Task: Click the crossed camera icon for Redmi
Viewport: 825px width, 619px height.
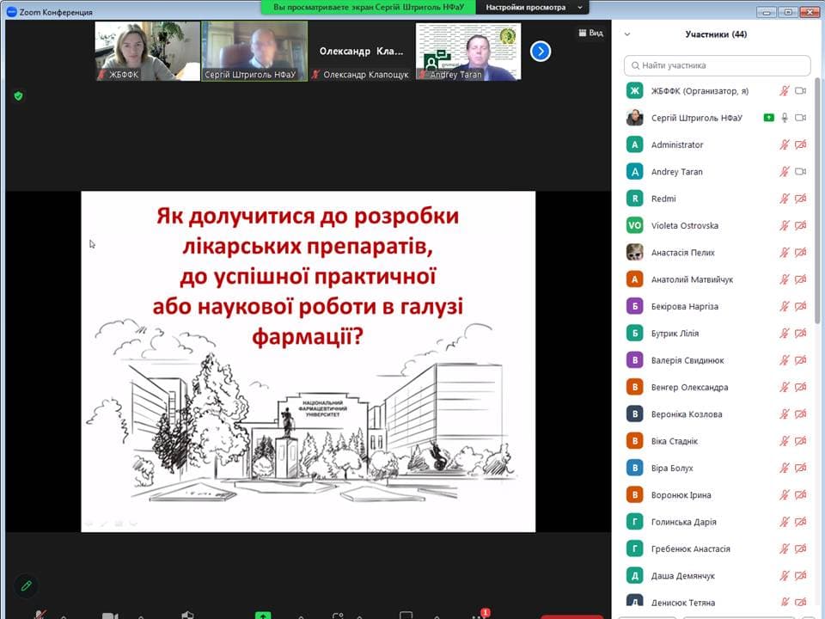Action: coord(800,199)
